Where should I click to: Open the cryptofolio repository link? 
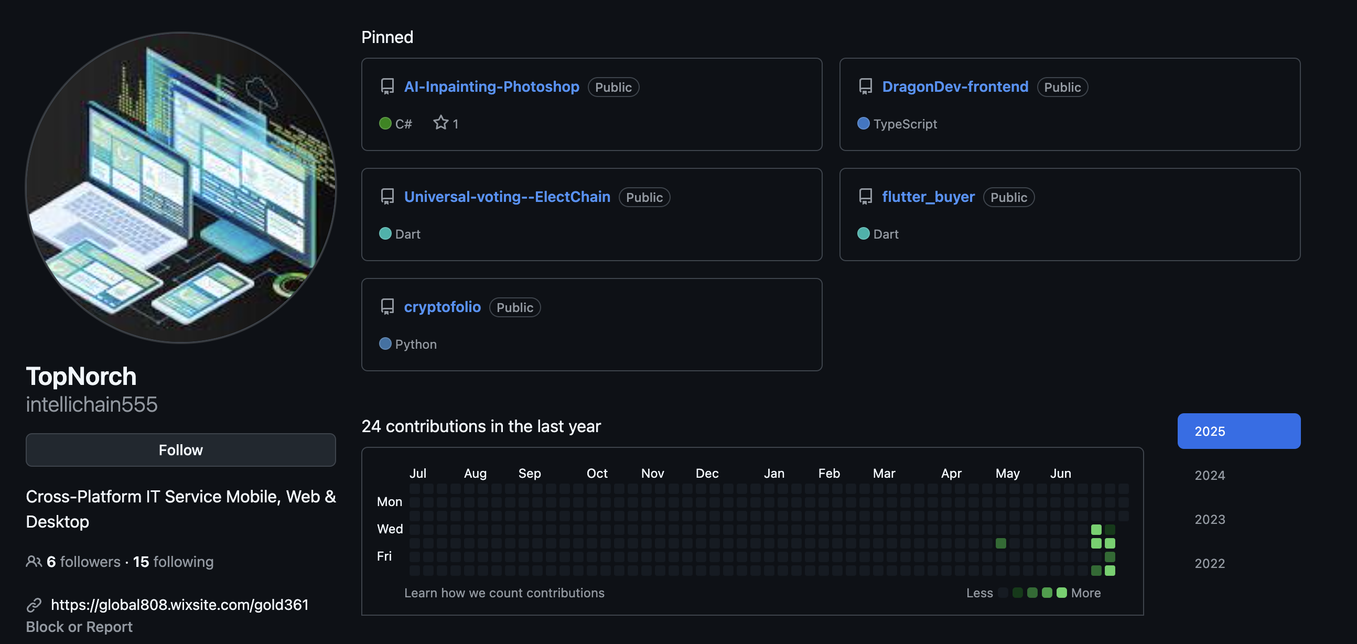coord(442,307)
